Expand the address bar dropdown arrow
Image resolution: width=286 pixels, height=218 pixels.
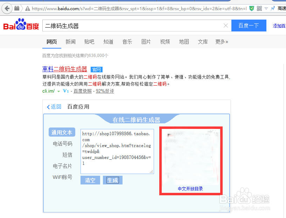click(266, 8)
